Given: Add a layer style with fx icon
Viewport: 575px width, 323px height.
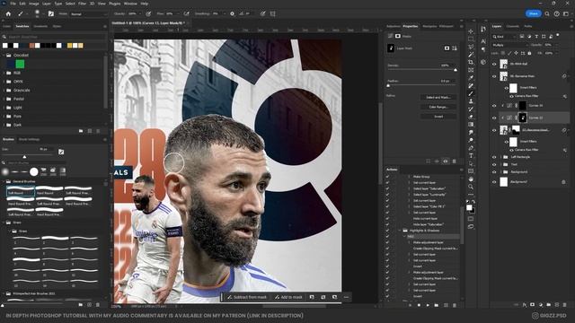Looking at the screenshot, I should click(525, 305).
